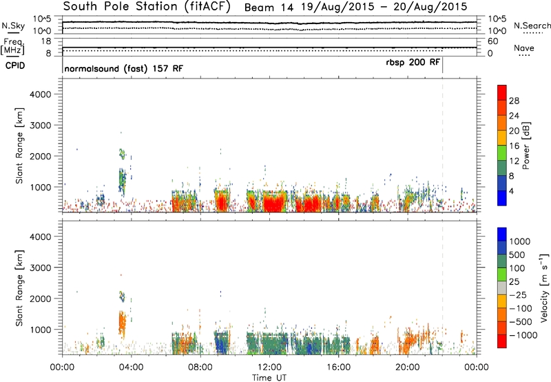Click the 'N.Search' legend label

532,26
